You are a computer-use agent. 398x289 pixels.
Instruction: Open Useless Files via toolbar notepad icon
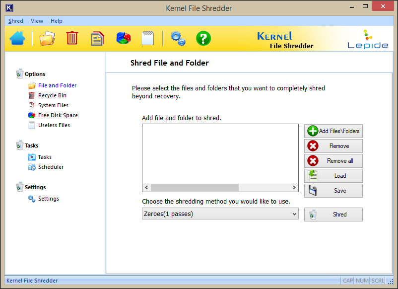pos(148,38)
